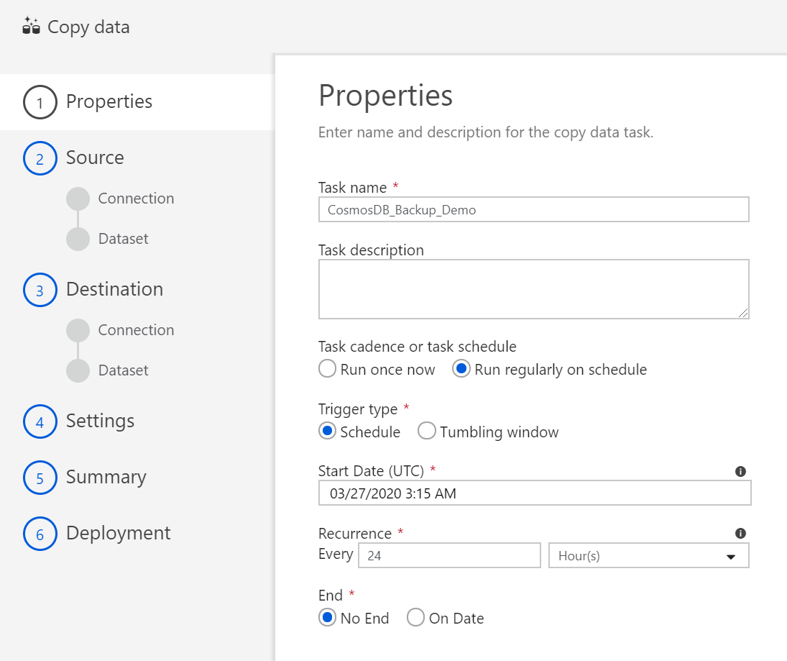This screenshot has width=787, height=661.
Task: Open the Deployment step label
Action: (119, 533)
